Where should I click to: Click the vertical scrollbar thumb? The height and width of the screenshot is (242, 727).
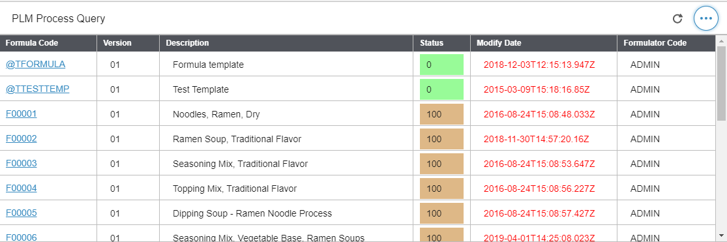722,83
